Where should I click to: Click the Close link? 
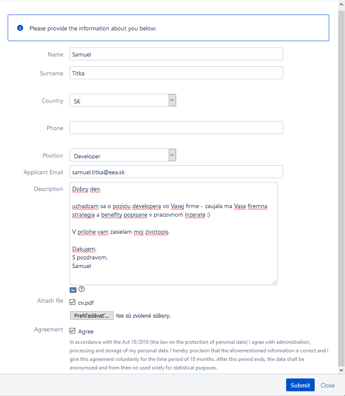(327, 385)
